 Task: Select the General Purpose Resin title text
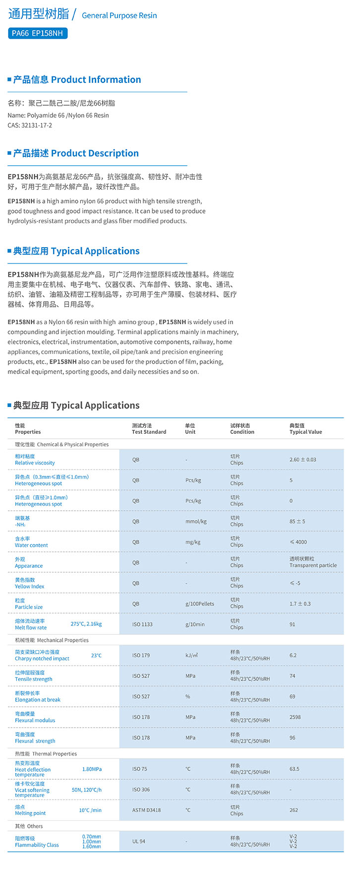pyautogui.click(x=119, y=15)
